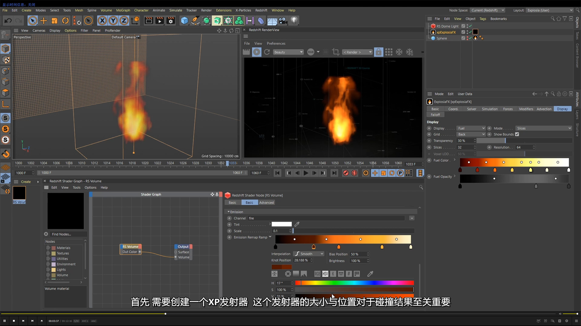Toggle X axis lock
581x326 pixels.
102,21
